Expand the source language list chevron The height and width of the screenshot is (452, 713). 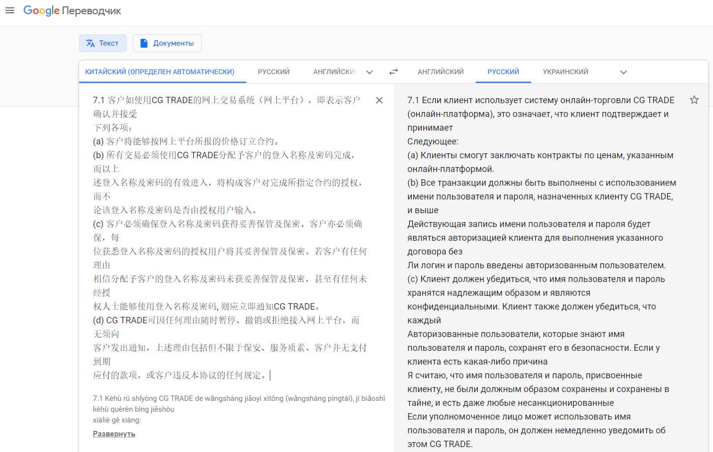tap(370, 72)
